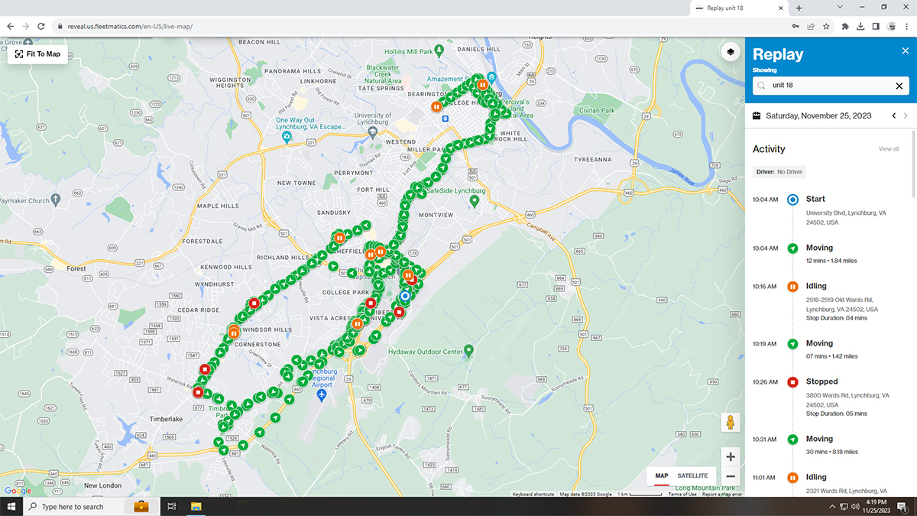Click the calendar icon beside the date
This screenshot has height=516, width=917.
coord(757,116)
